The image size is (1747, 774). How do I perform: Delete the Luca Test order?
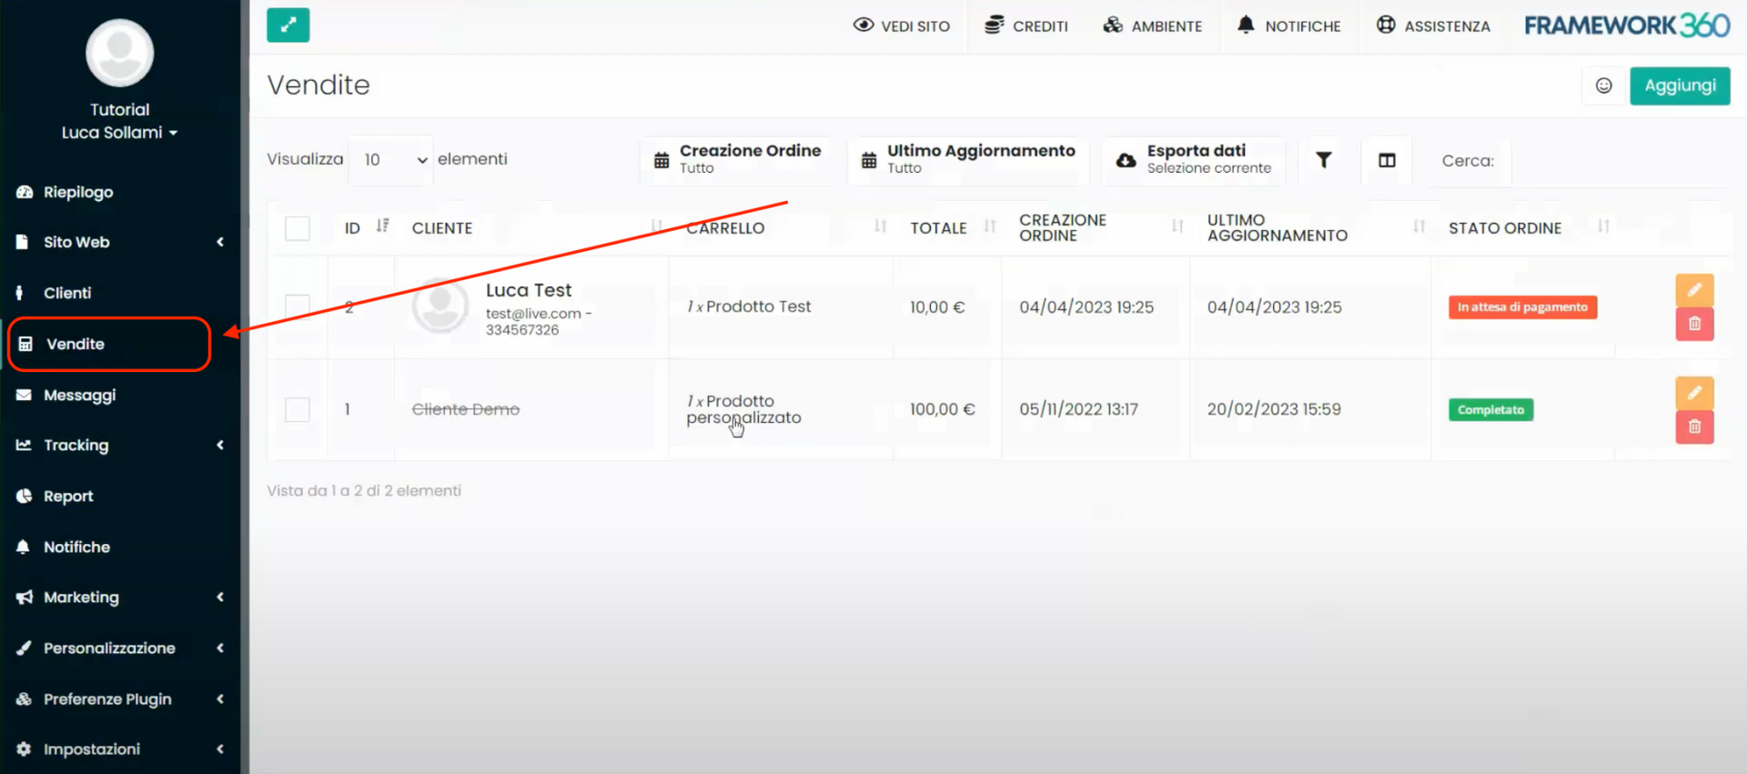point(1694,324)
